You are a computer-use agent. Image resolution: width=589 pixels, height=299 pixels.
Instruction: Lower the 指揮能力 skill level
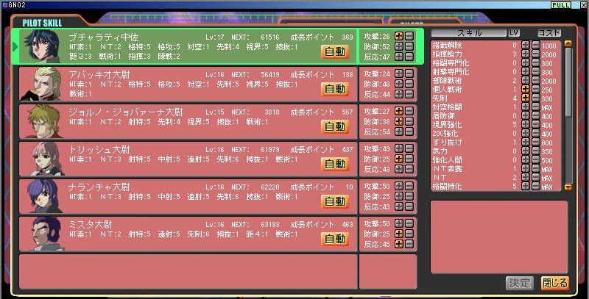tap(535, 54)
